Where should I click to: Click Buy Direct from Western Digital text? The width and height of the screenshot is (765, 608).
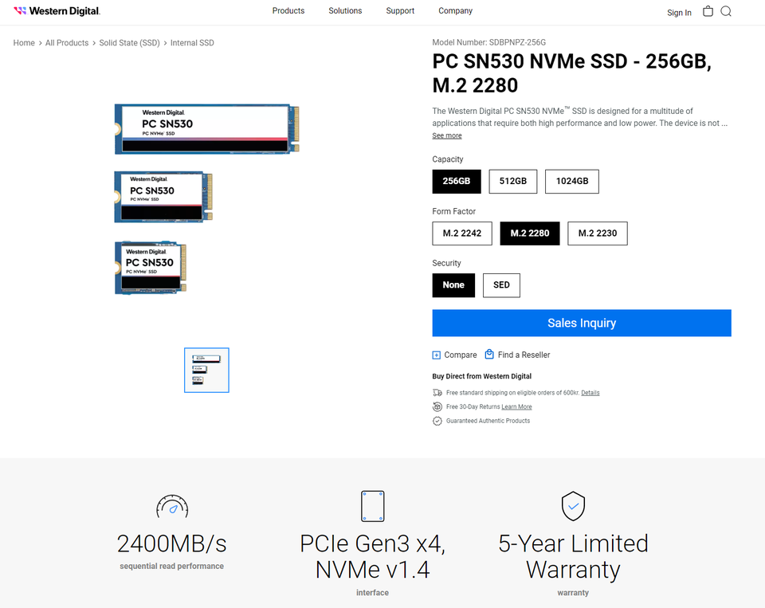[481, 376]
